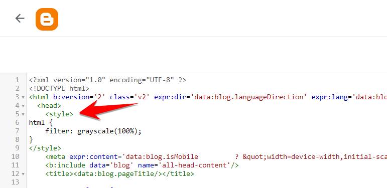Click the closing </style> tag
The height and width of the screenshot is (188, 387).
coord(45,148)
